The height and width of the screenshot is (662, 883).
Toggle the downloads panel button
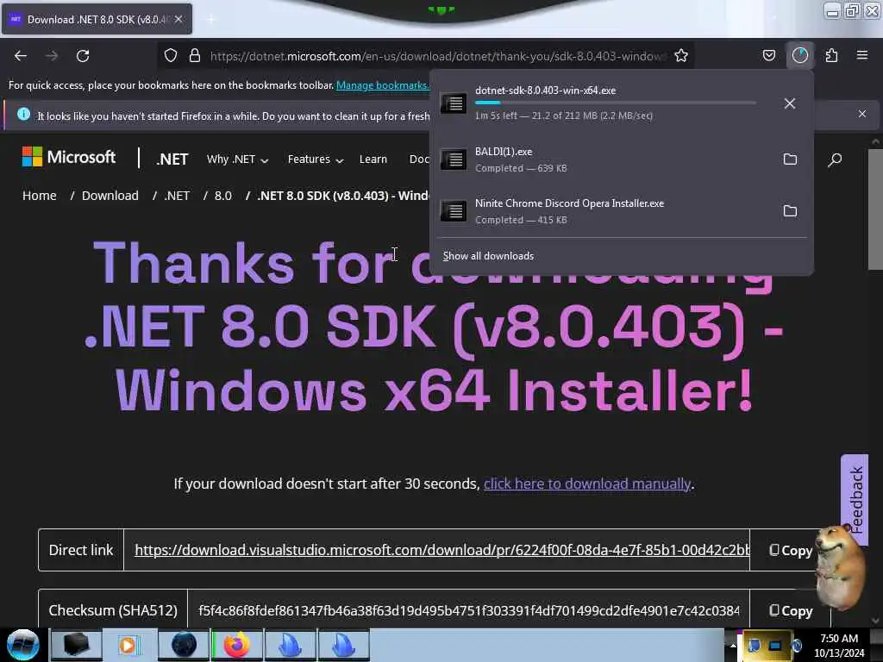coord(800,55)
